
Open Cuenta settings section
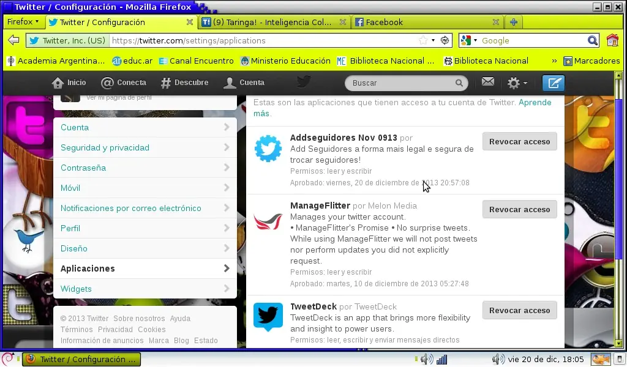coord(145,127)
